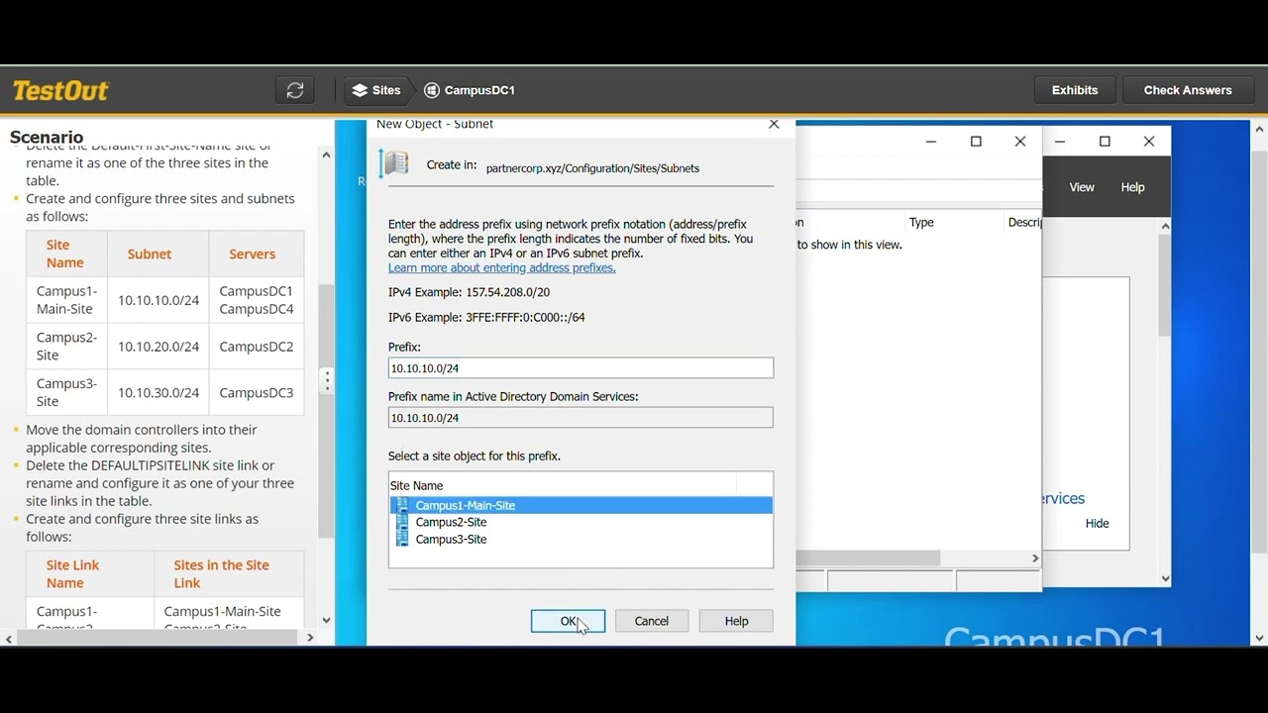The height and width of the screenshot is (713, 1268).
Task: Maximize the background window with the View menu
Action: (1105, 142)
